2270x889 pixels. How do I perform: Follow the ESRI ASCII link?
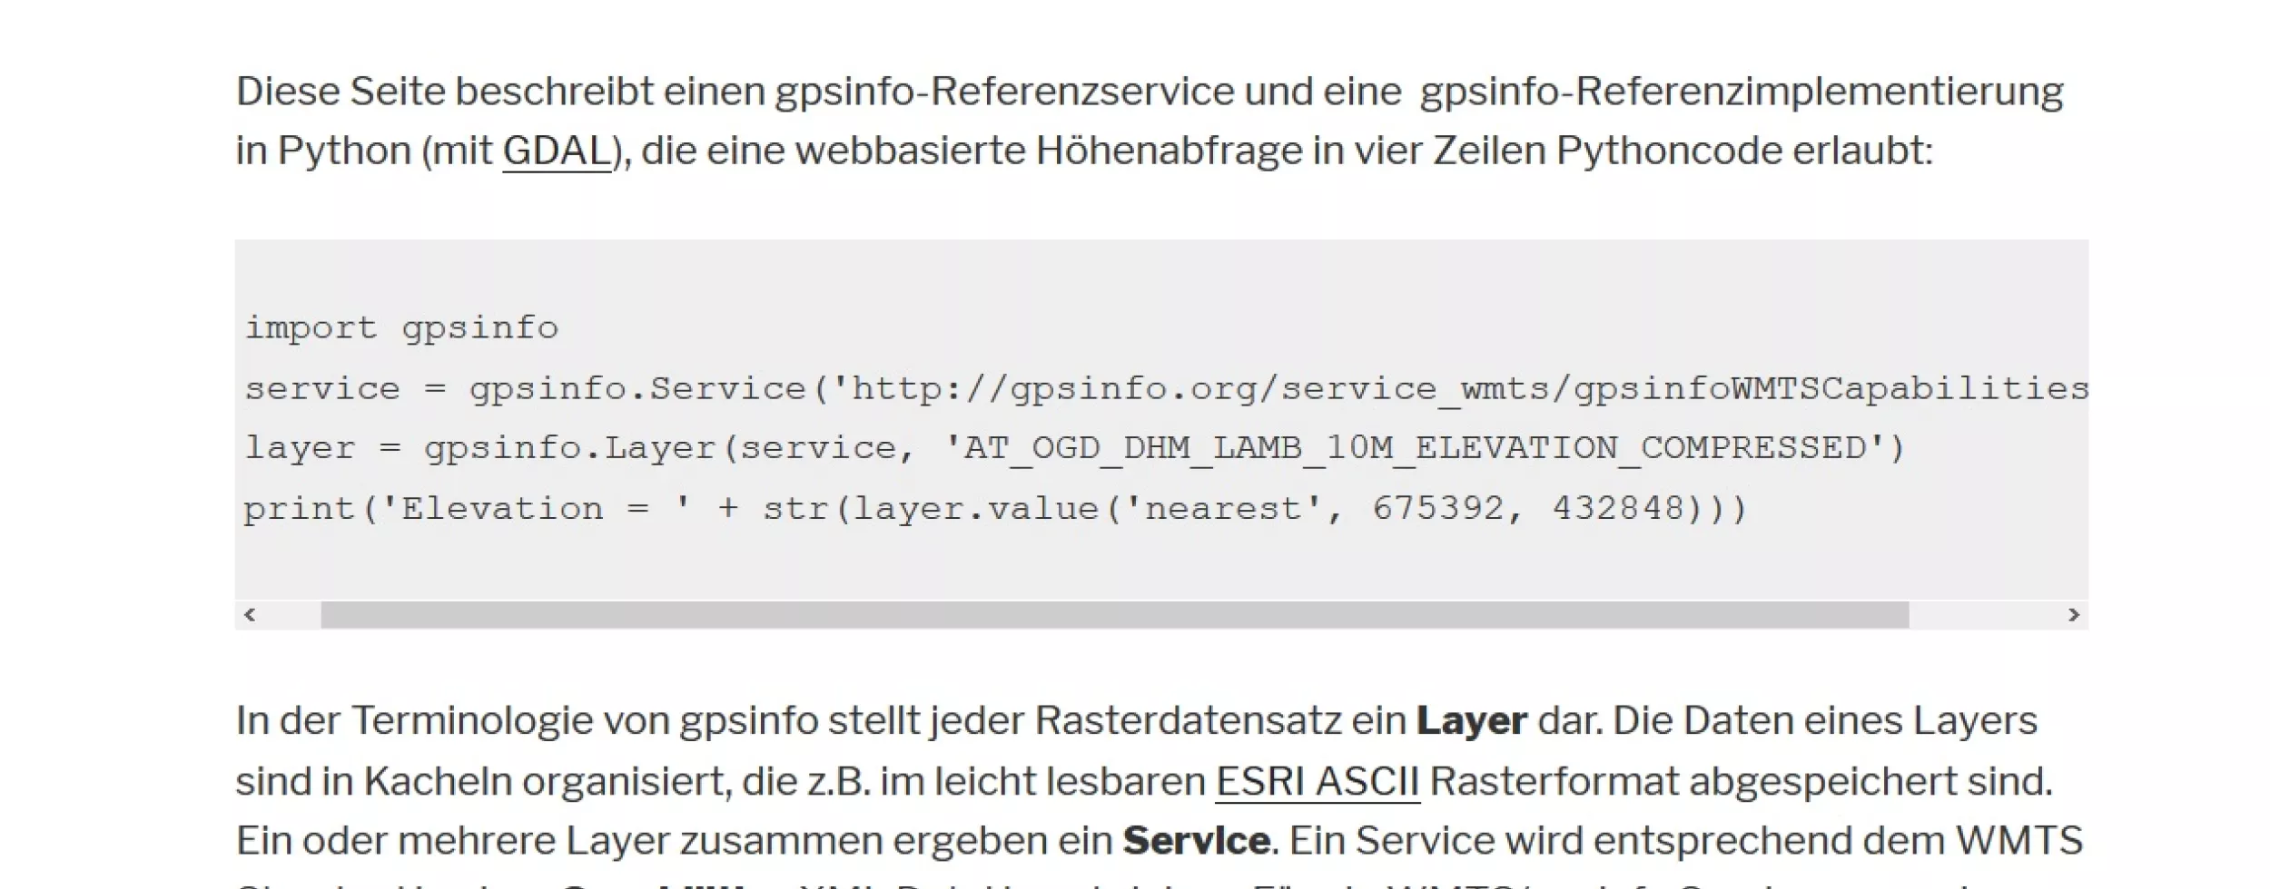coord(1317,781)
